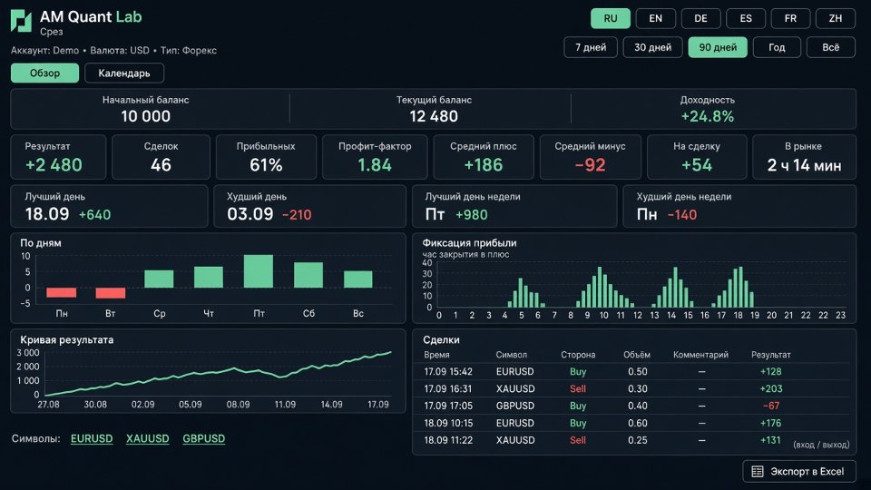Select the 17.09 16:31 XAUUSD trade row
The width and height of the screenshot is (871, 490).
point(632,389)
